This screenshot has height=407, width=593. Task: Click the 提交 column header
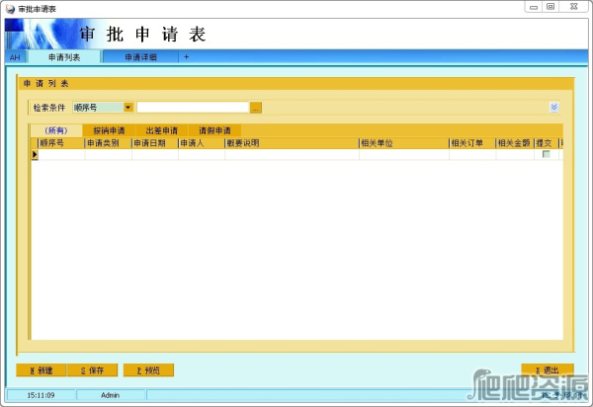pos(547,143)
